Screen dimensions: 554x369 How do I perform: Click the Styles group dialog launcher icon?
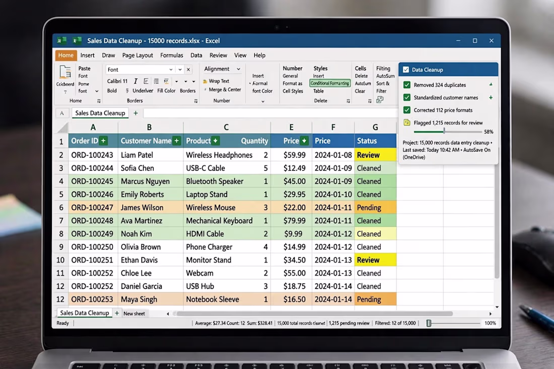(349, 101)
